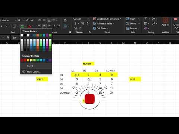Viewport: 179px width, 134px height.
Task: Align text left in Alignment group
Action: tap(40, 26)
